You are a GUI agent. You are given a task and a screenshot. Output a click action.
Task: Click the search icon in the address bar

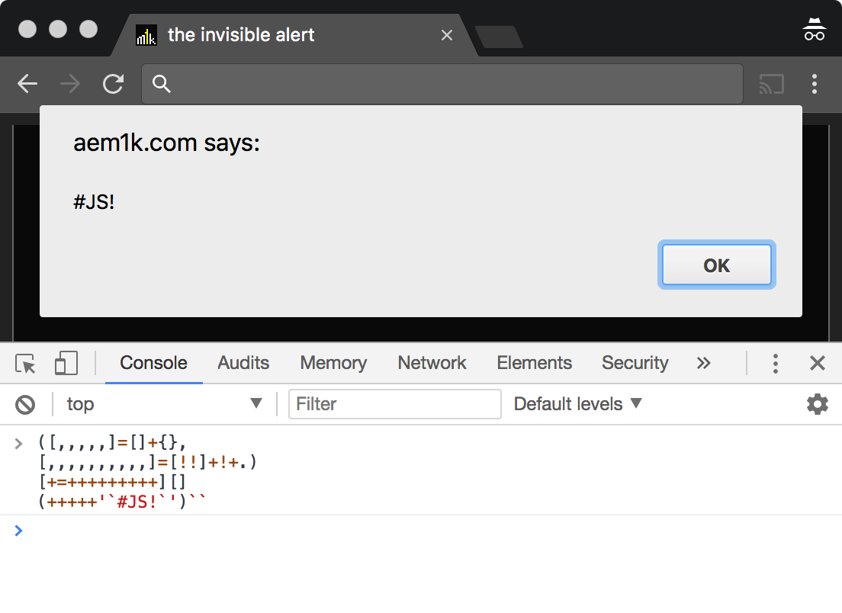pos(161,84)
